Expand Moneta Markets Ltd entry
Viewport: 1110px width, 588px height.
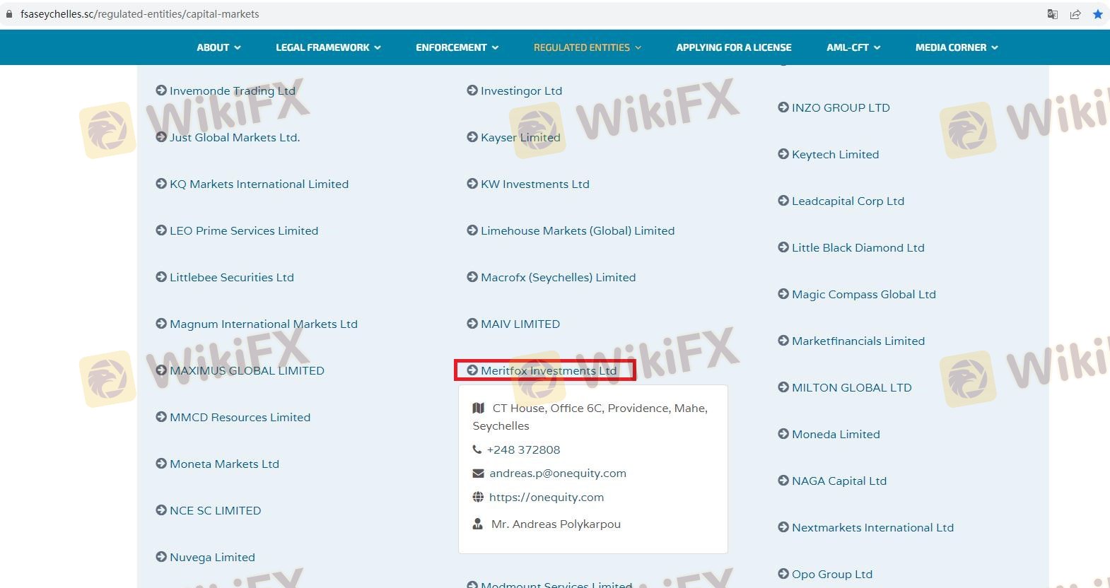coord(224,464)
